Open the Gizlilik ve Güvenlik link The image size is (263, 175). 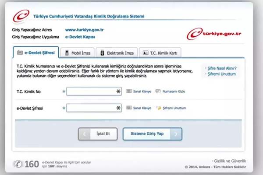(x=230, y=161)
